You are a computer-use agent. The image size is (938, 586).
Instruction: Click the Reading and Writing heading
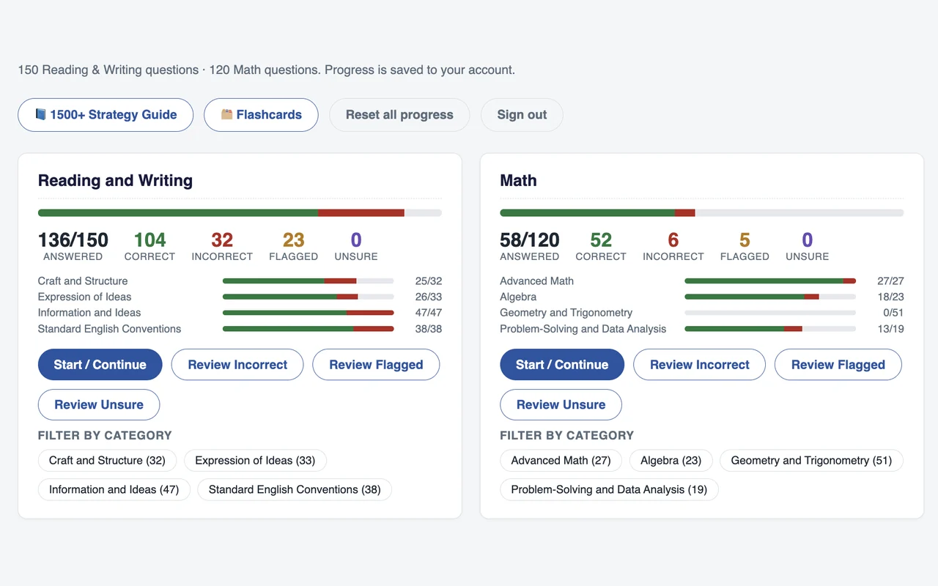115,181
